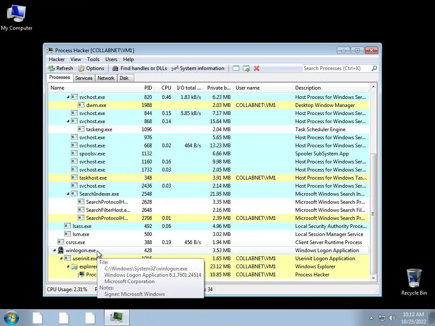Click the userinit.exe process icon
This screenshot has width=435, height=326.
68,258
